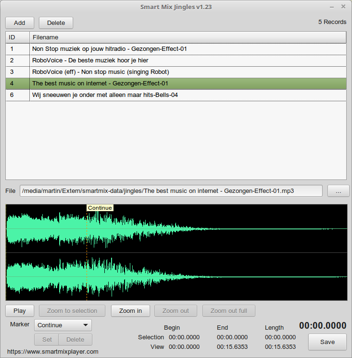Select RoboVoice (eff) singing Robot row
Viewport: 352px width, 358px height.
(101, 72)
